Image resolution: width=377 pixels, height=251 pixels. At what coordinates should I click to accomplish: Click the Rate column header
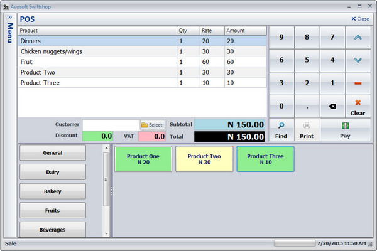212,31
